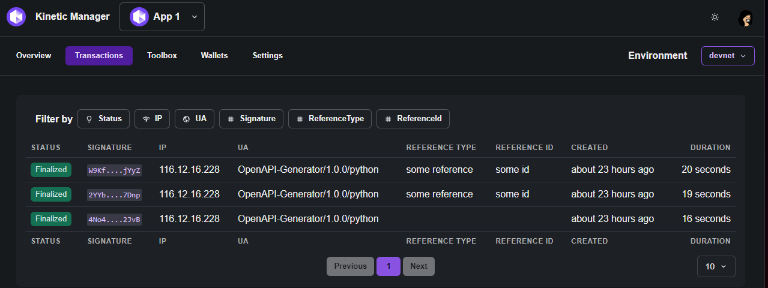This screenshot has height=288, width=768.
Task: Switch to the Overview tab
Action: tap(34, 56)
